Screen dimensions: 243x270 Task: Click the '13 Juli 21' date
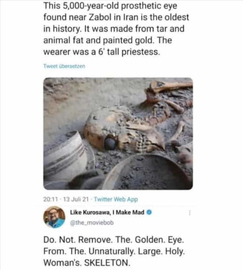[x=76, y=199]
